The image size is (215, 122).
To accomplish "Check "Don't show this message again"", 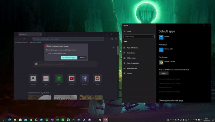I will coord(47,53).
